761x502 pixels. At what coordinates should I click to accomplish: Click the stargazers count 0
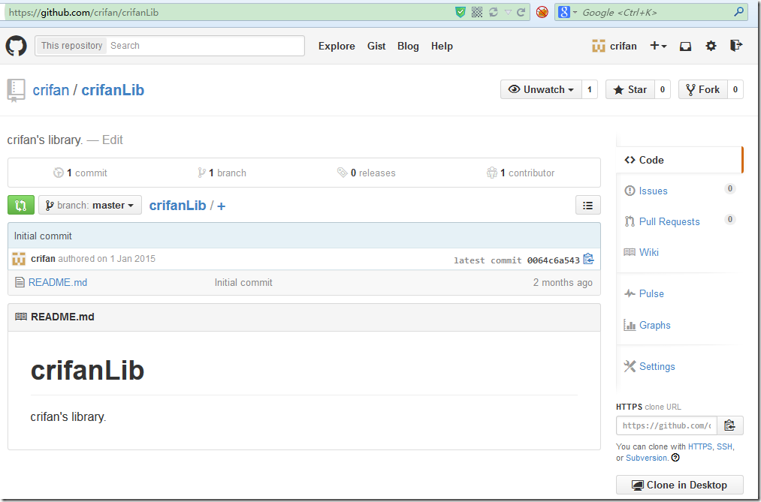pos(663,89)
